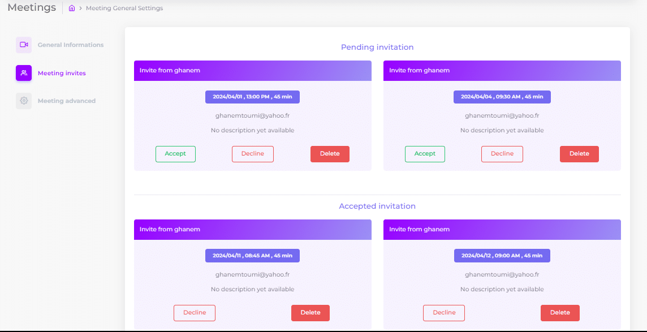Click the 2024/04/12, 09:00 AM date badge
647x332 pixels.
(502, 256)
